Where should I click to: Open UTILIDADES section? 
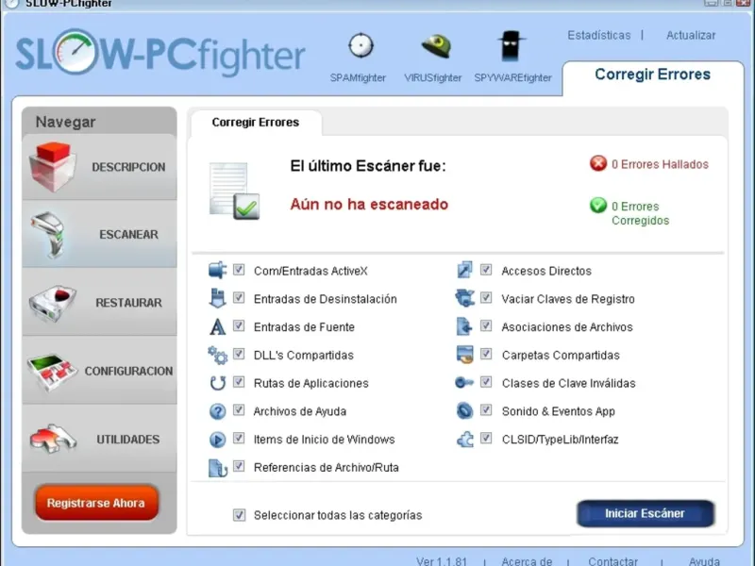click(x=99, y=439)
